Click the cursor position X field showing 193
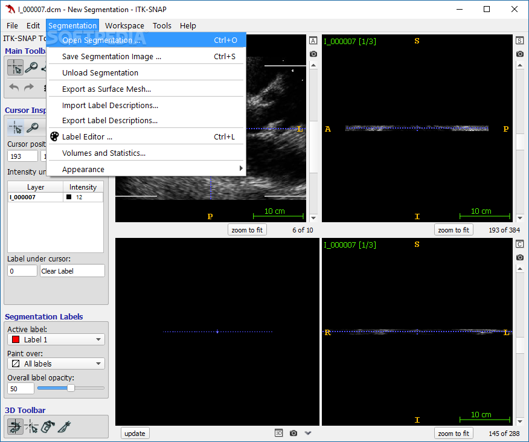The height and width of the screenshot is (442, 529). click(22, 156)
